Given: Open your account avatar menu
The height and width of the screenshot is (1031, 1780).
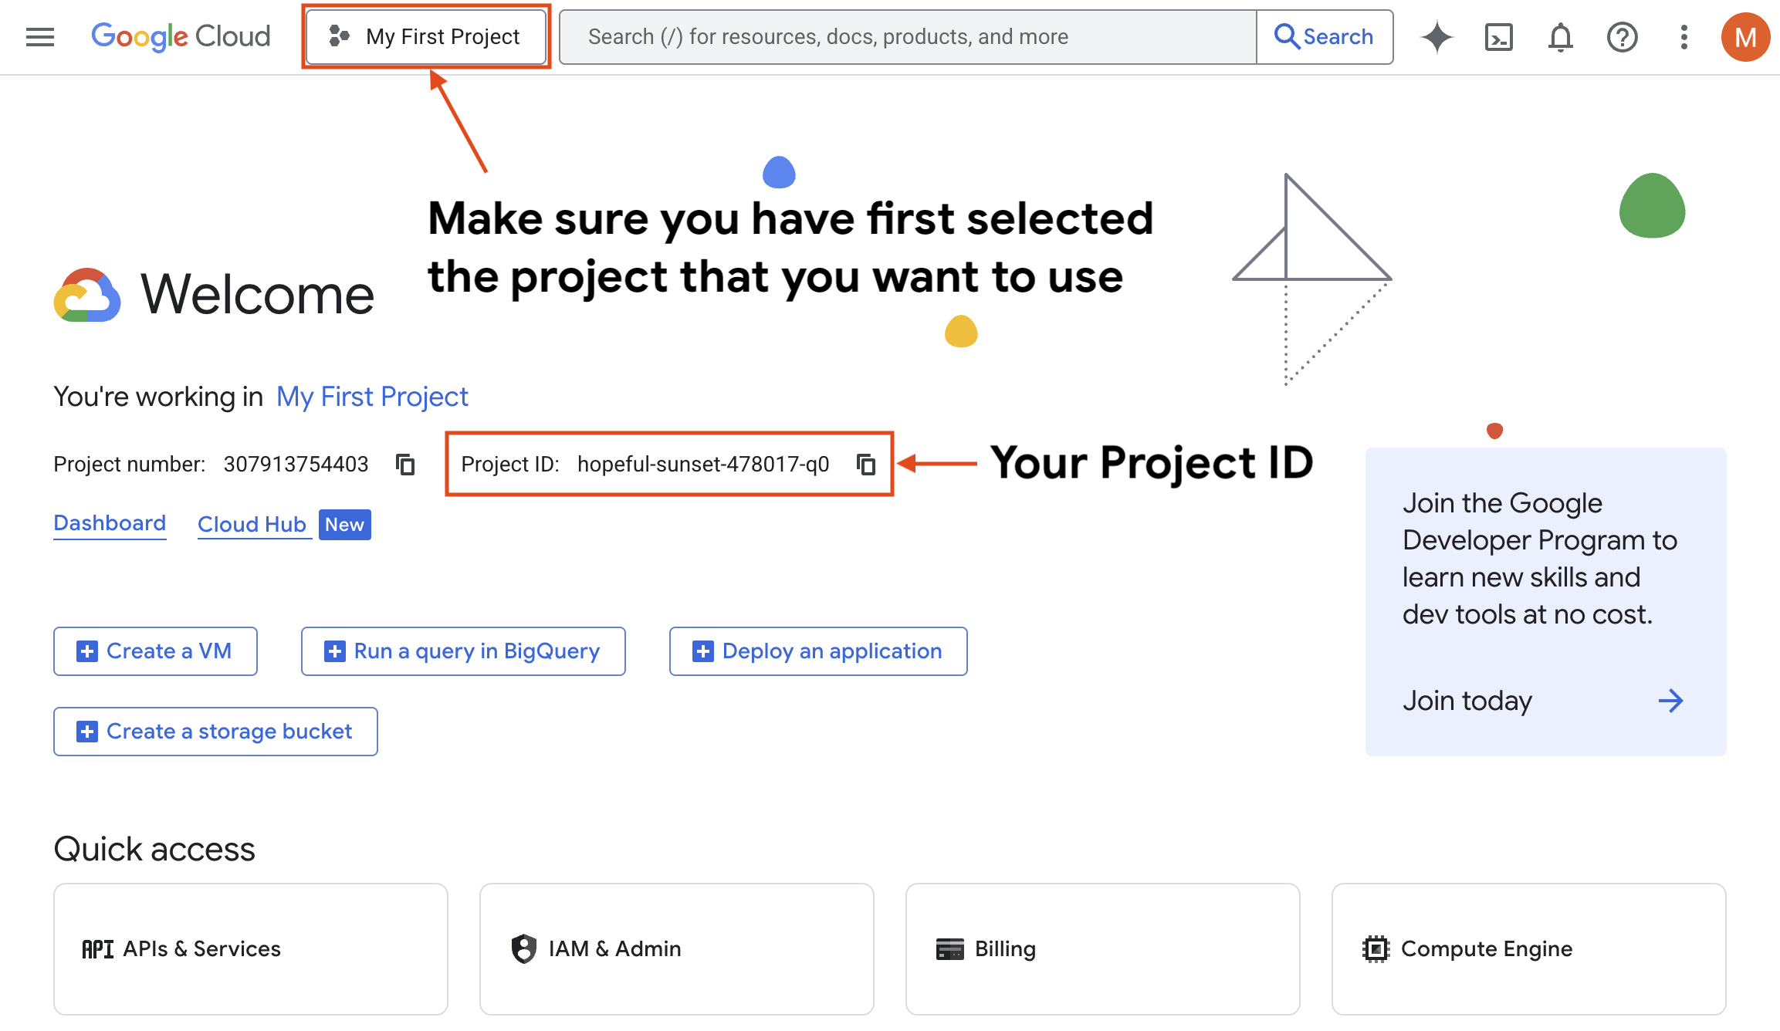Looking at the screenshot, I should (x=1745, y=36).
